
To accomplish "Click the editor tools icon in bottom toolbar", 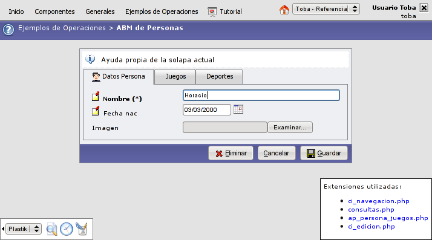I will pyautogui.click(x=82, y=229).
